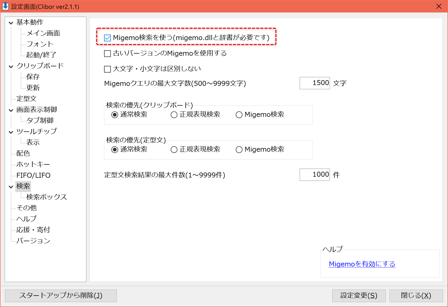The width and height of the screenshot is (448, 307).
Task: Open the ホットキー settings page
Action: point(33,164)
